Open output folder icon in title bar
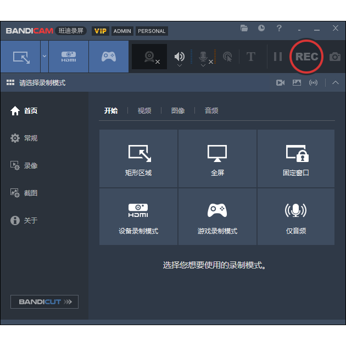 tap(244, 28)
